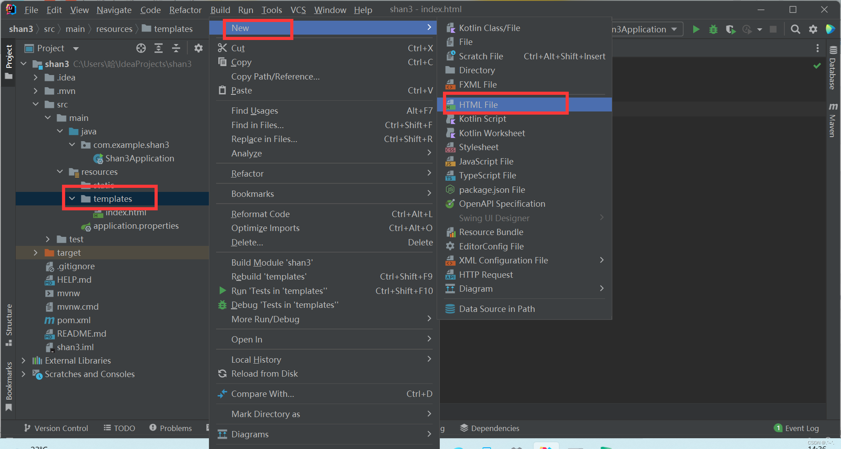Click the green Run button in toolbar
This screenshot has width=841, height=449.
click(x=696, y=29)
